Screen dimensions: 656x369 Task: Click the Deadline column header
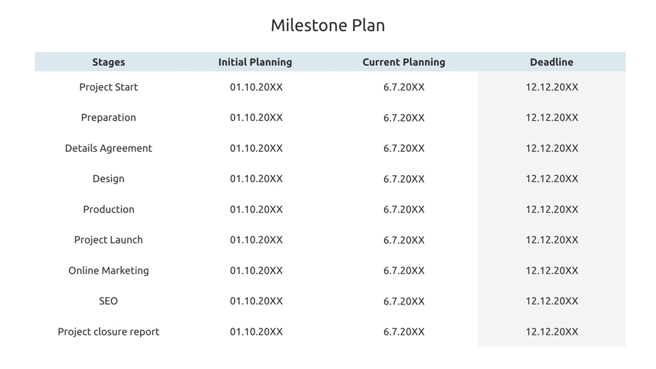point(552,62)
